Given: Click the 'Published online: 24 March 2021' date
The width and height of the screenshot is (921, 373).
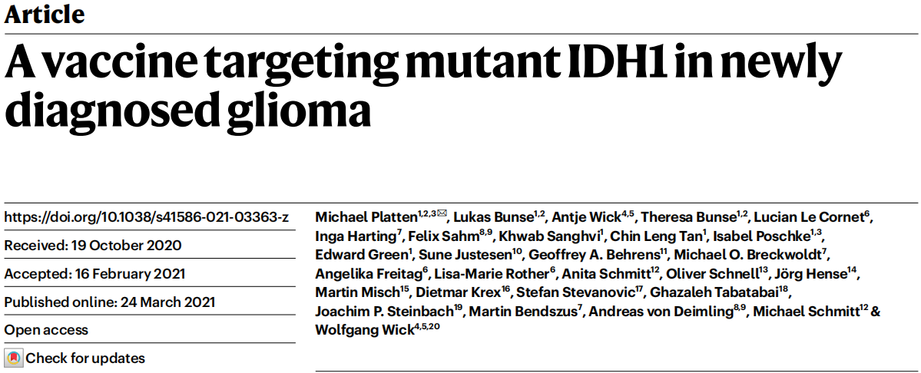Looking at the screenshot, I should pyautogui.click(x=110, y=302).
